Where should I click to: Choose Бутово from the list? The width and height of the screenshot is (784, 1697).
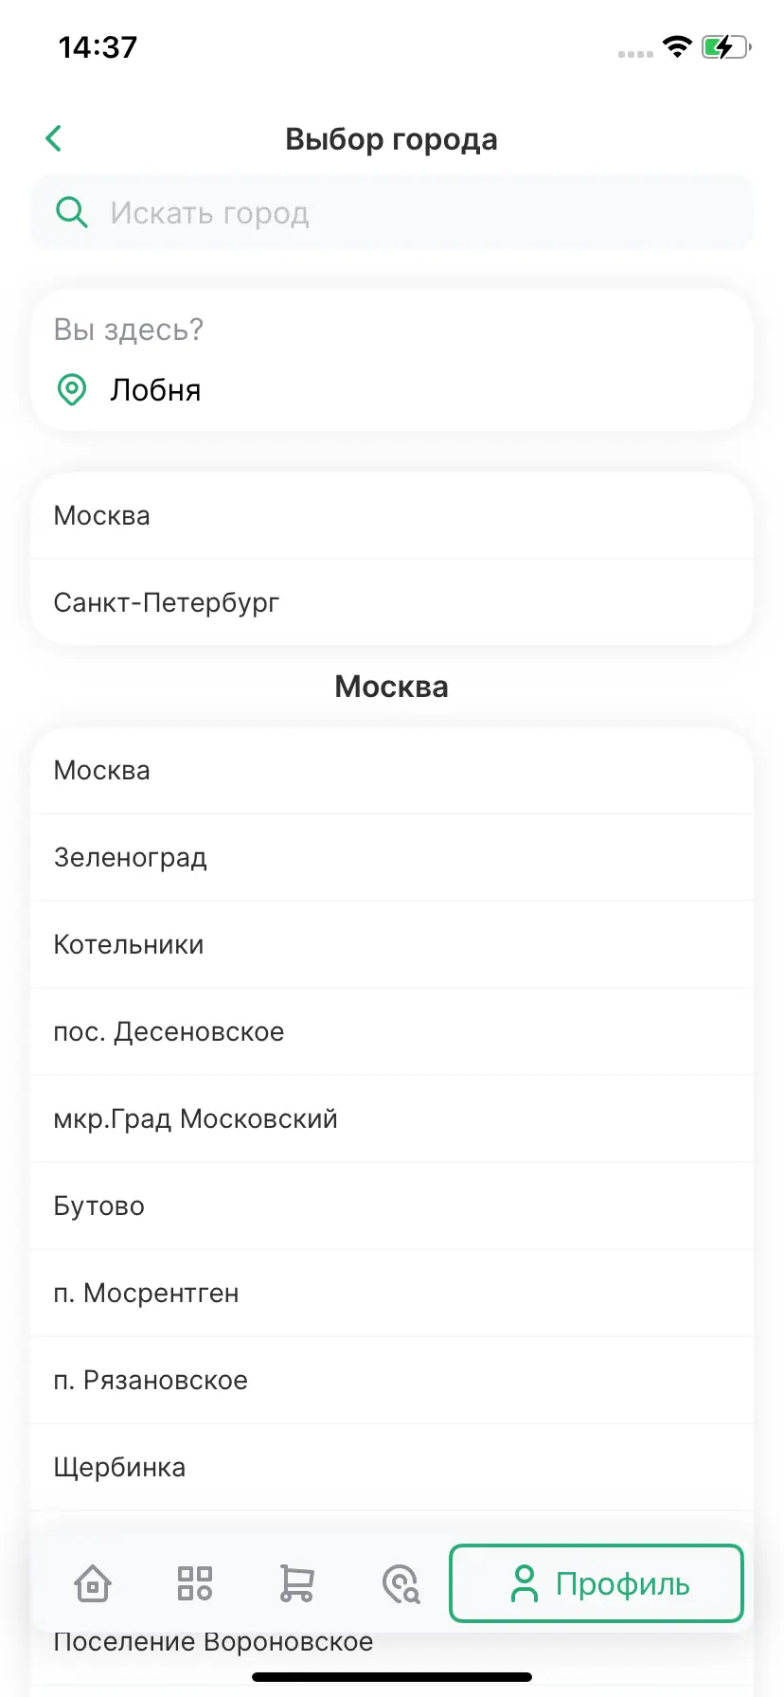pyautogui.click(x=99, y=1206)
